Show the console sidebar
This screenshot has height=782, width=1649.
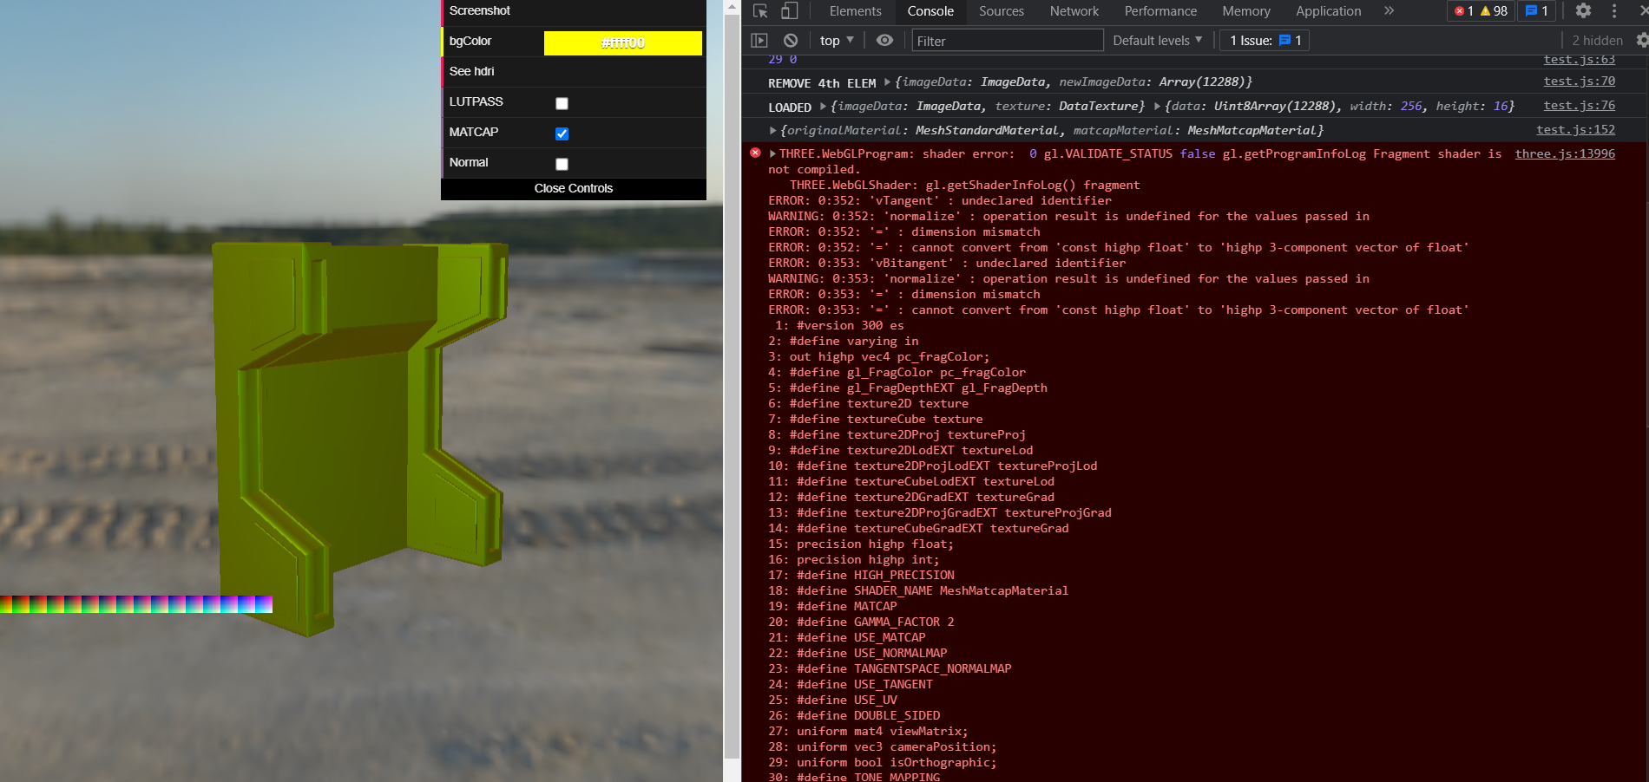coord(759,41)
